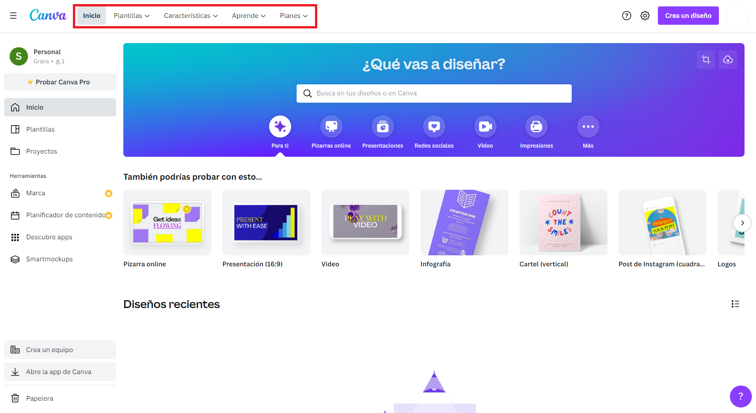756x413 pixels.
Task: Open Marca in the sidebar tools
Action: click(60, 193)
